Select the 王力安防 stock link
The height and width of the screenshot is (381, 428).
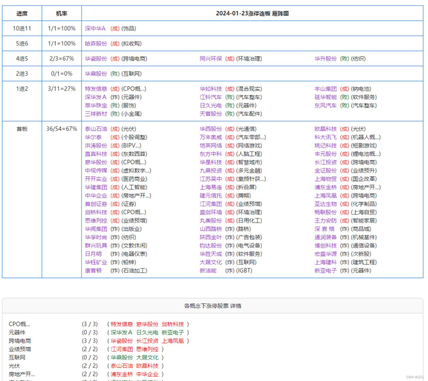(326, 221)
